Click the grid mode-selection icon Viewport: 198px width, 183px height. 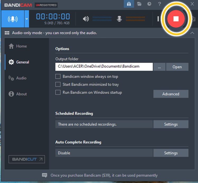tap(7, 33)
